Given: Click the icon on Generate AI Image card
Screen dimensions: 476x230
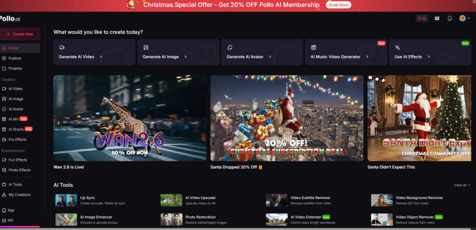Looking at the screenshot, I should (x=145, y=47).
